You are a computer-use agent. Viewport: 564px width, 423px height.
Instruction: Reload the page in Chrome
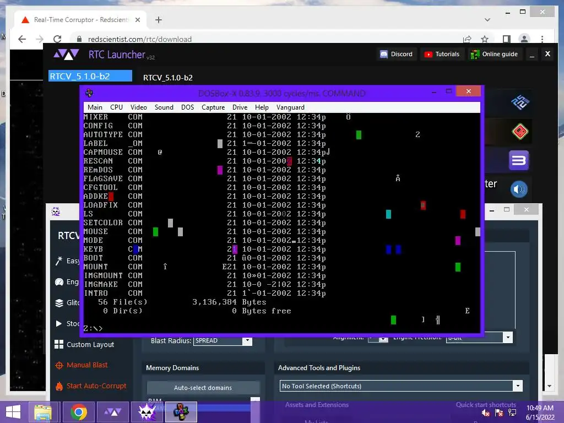(x=57, y=39)
